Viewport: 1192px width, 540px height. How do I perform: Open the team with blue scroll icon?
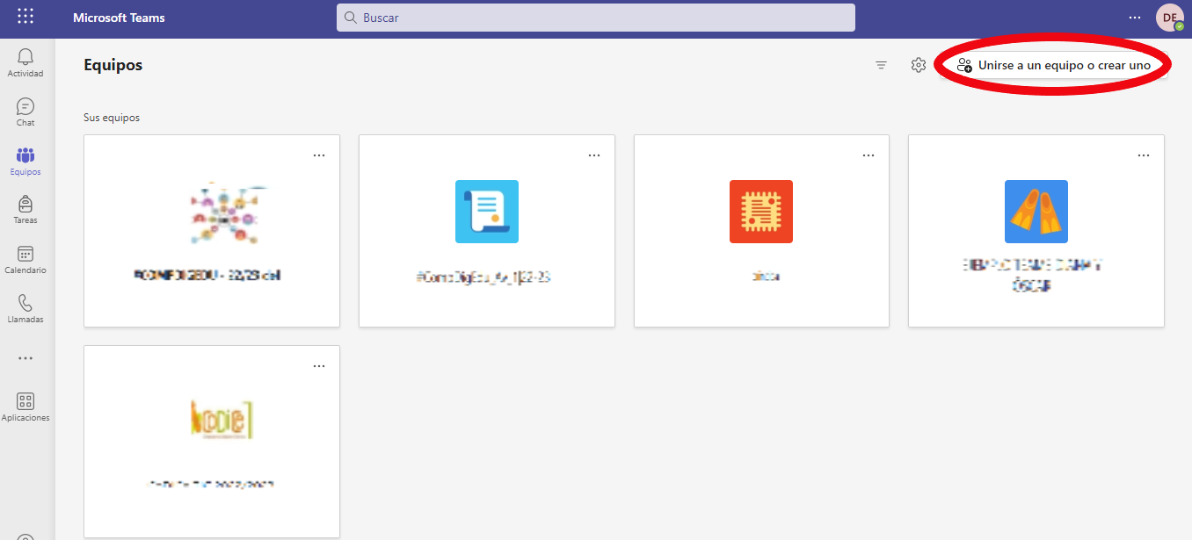click(487, 231)
